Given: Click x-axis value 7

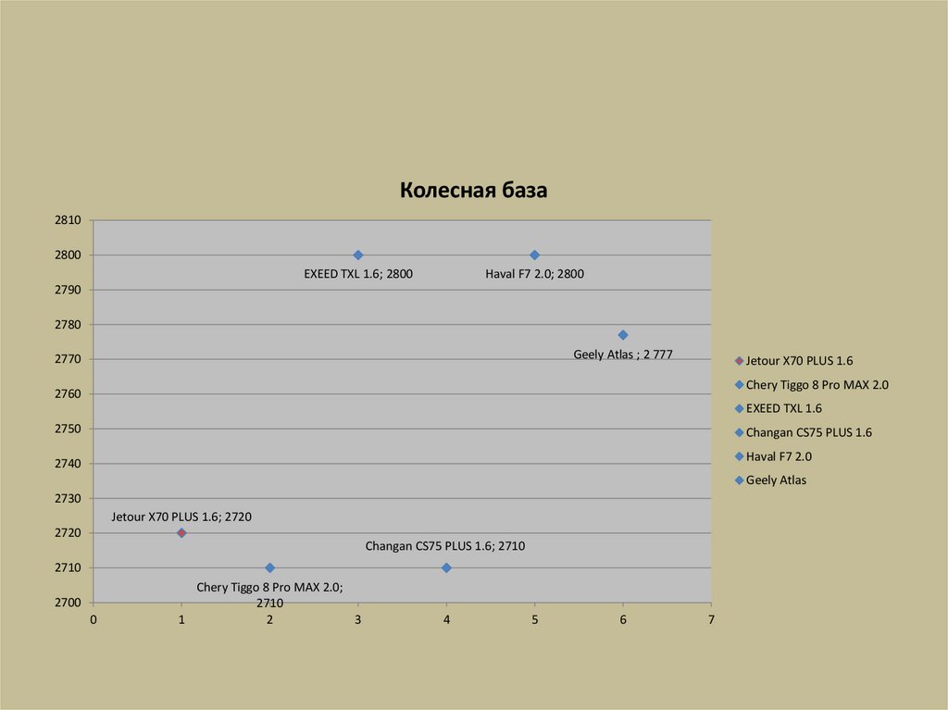Looking at the screenshot, I should point(711,620).
